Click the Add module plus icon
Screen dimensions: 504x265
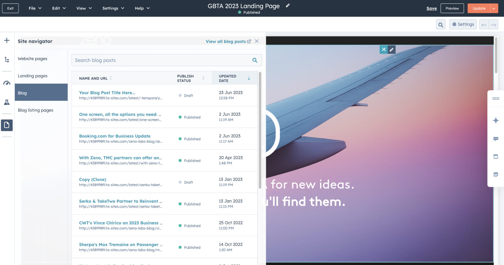(7, 41)
